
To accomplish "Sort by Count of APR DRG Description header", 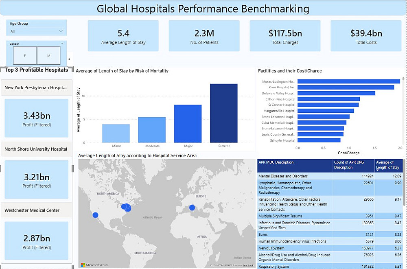I will [354, 165].
